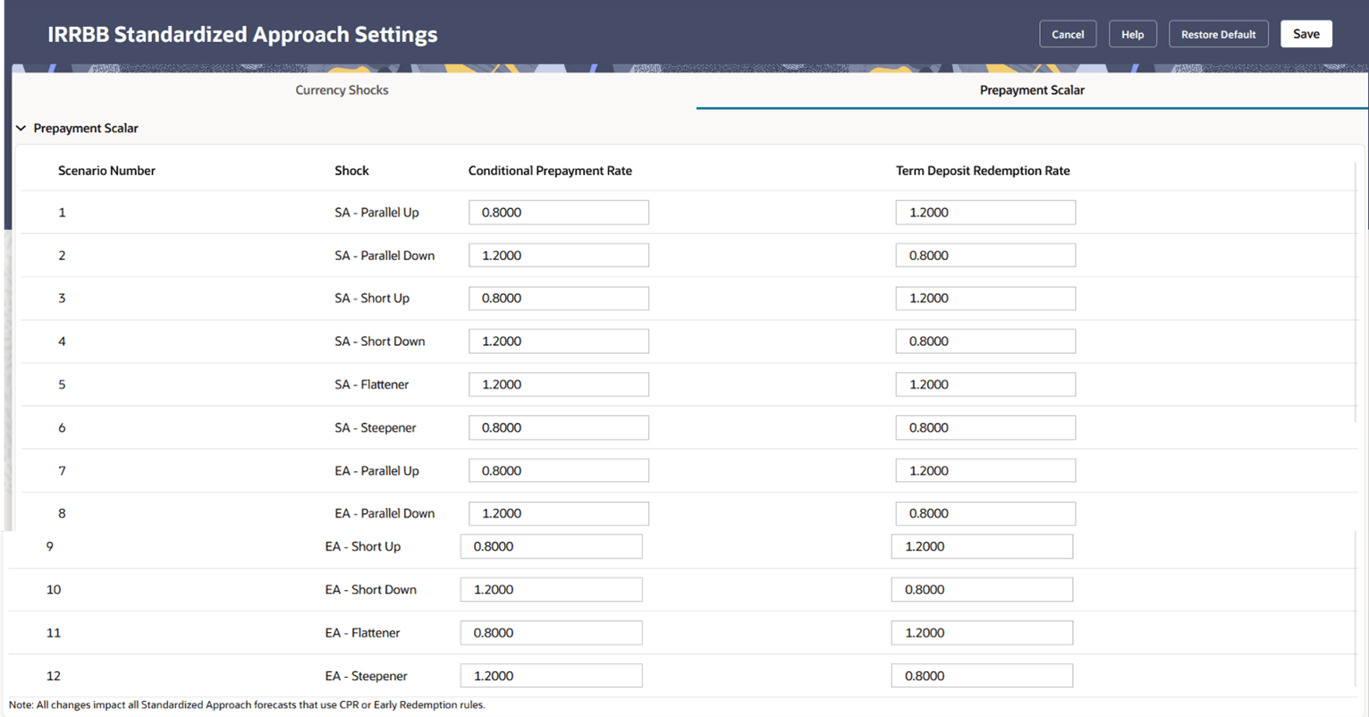Save the prepayment scalar settings
1369x717 pixels.
1306,34
